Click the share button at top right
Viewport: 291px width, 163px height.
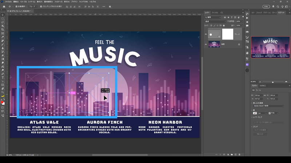pyautogui.click(x=266, y=7)
